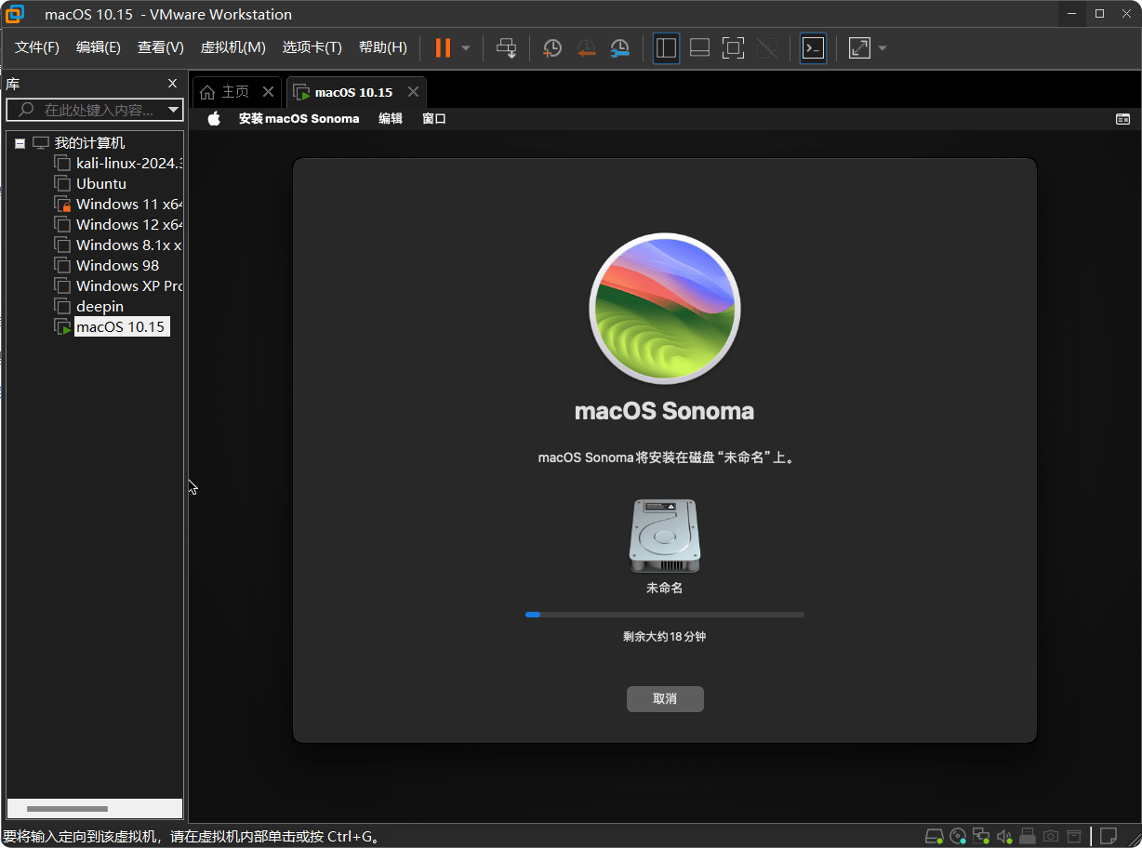Image resolution: width=1142 pixels, height=848 pixels.
Task: Toggle the USB device status icon
Action: (x=1028, y=836)
